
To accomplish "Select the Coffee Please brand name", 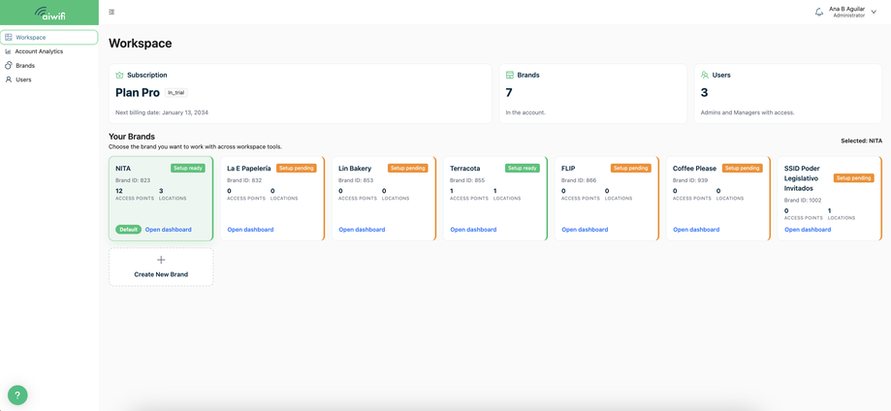I will pyautogui.click(x=694, y=169).
